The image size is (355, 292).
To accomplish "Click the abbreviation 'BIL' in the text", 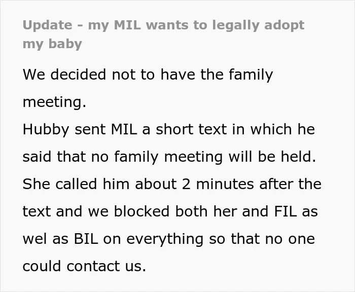I will [x=86, y=239].
